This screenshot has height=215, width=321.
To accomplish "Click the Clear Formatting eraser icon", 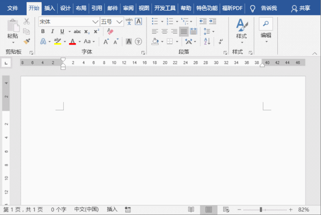I will click(x=111, y=31).
